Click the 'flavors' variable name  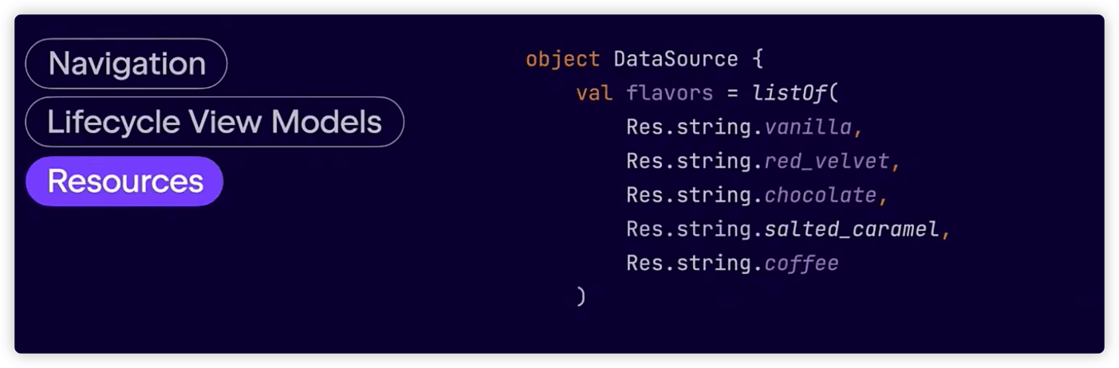669,93
